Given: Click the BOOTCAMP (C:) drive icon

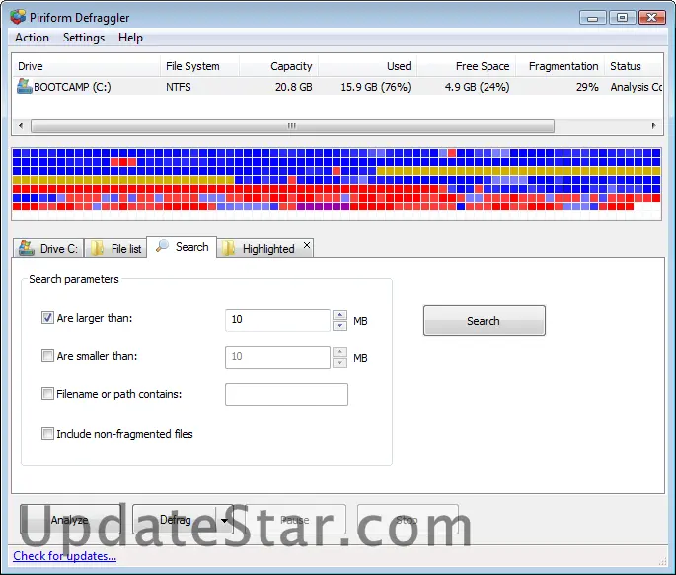Looking at the screenshot, I should click(24, 86).
